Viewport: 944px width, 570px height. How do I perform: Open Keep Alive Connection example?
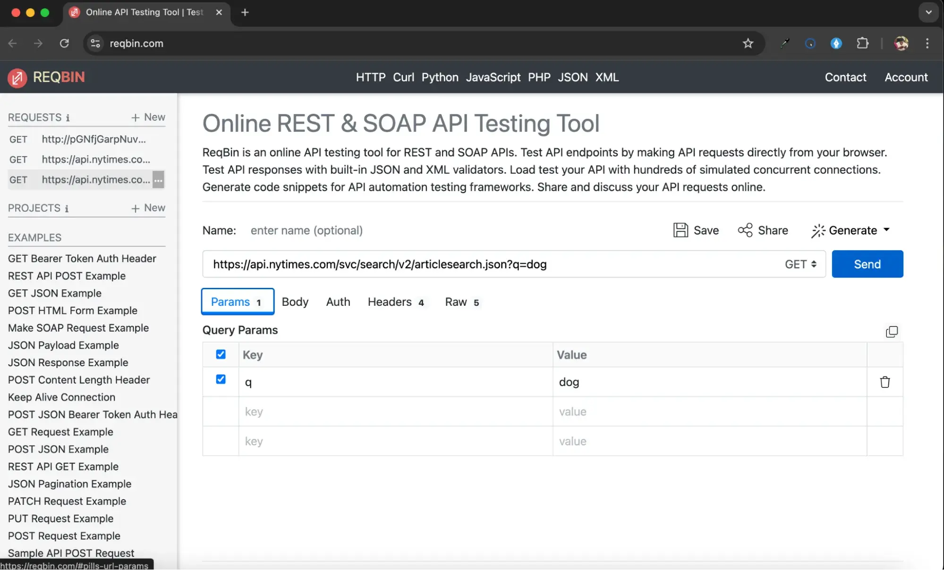coord(61,397)
